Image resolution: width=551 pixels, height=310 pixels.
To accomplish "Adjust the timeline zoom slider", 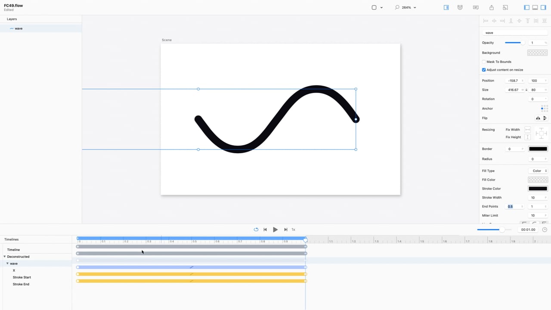I will pos(494,229).
